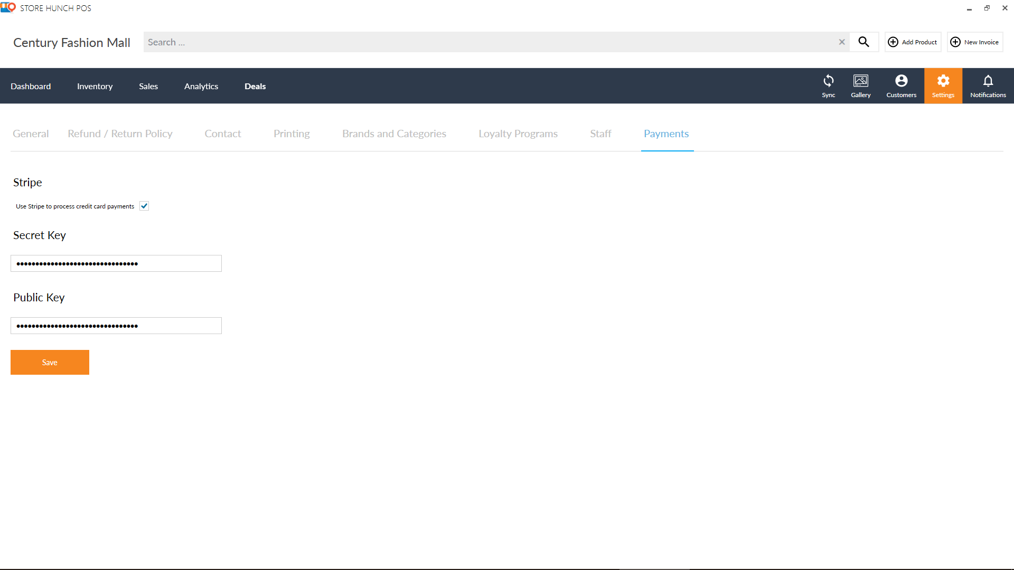
Task: Click the New Invoice button
Action: coord(974,42)
